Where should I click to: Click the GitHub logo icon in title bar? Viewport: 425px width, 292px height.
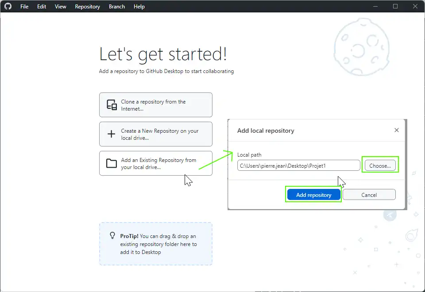pos(8,6)
